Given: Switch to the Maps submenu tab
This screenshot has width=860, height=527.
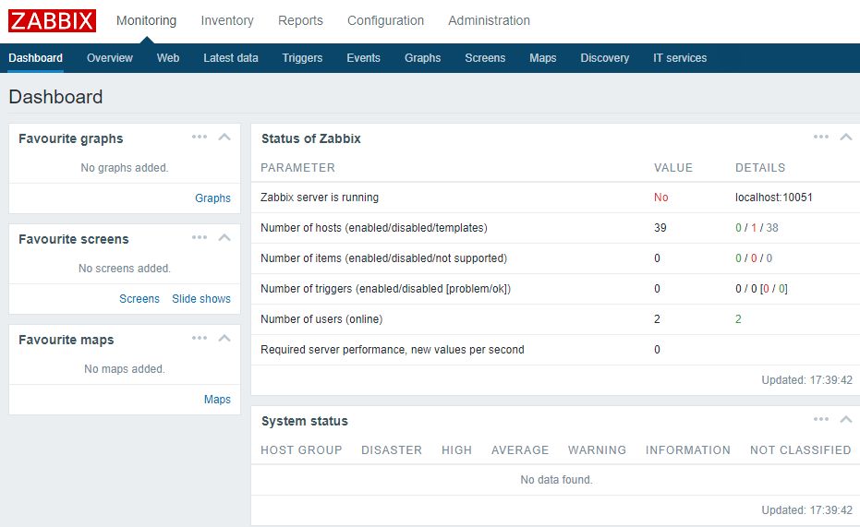Looking at the screenshot, I should coord(543,58).
